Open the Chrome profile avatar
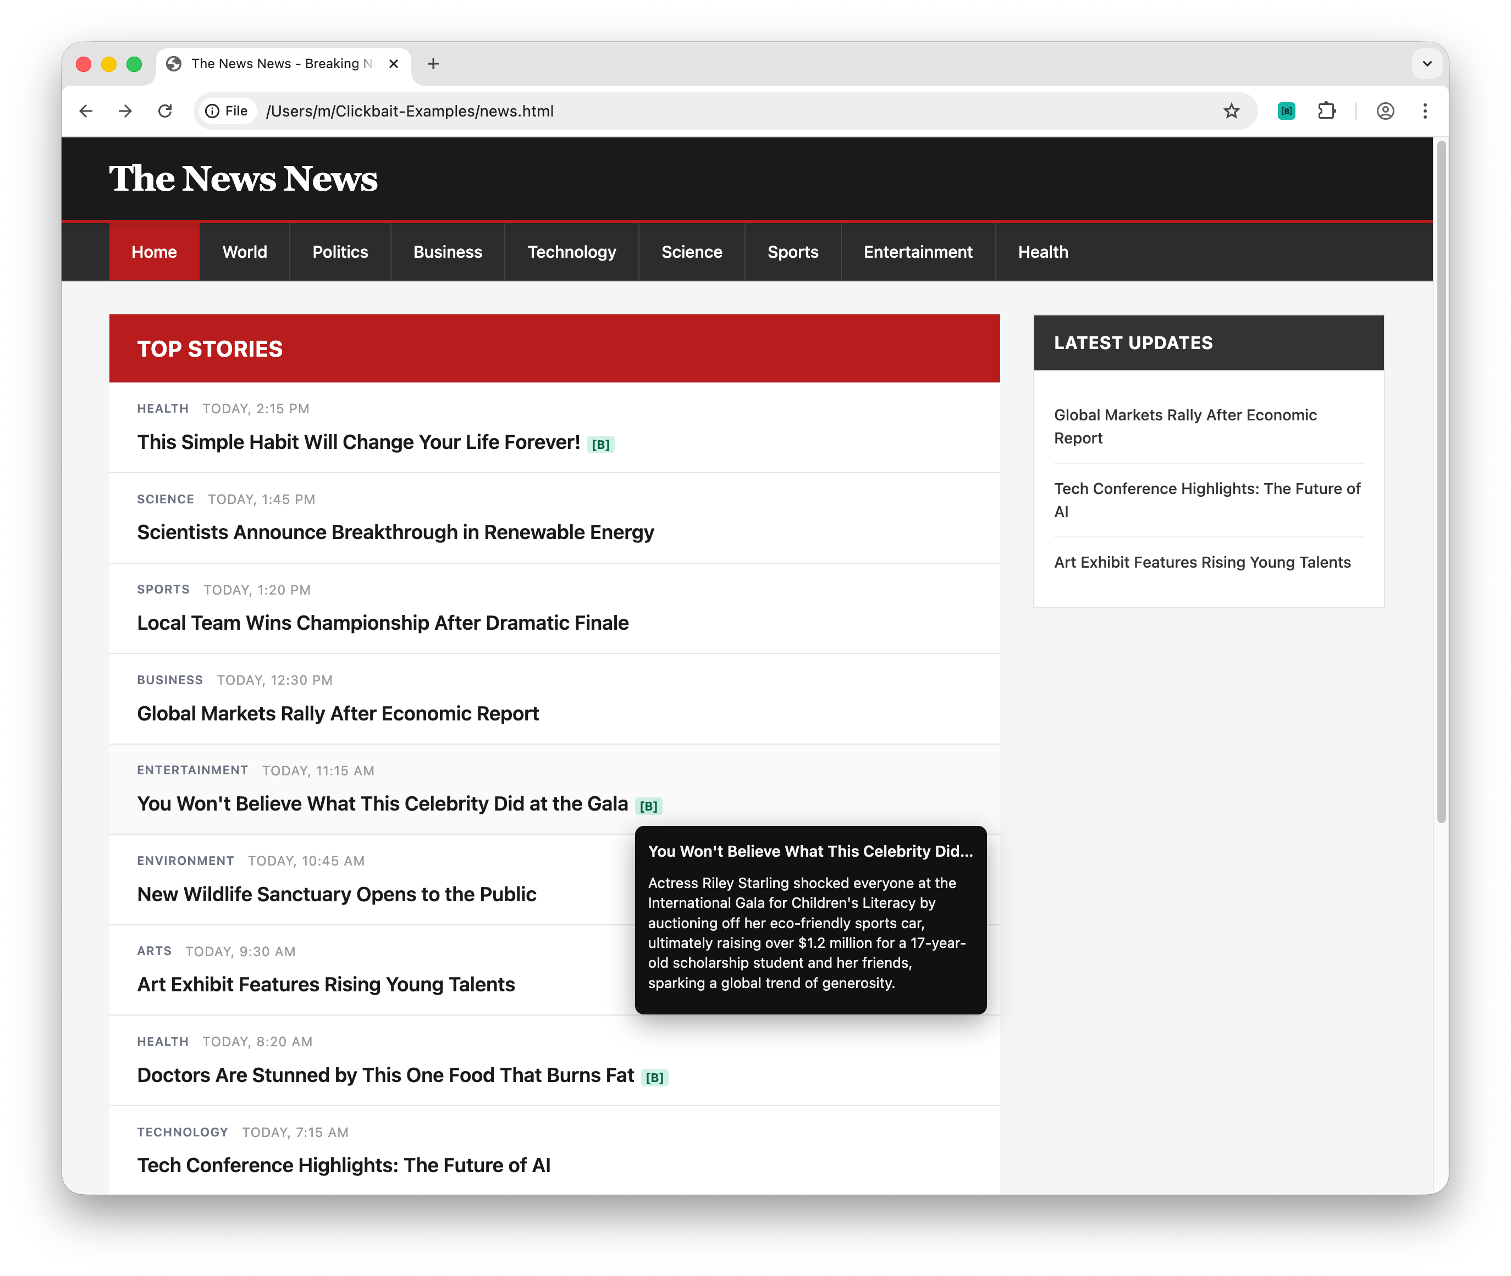The image size is (1511, 1276). [1385, 110]
